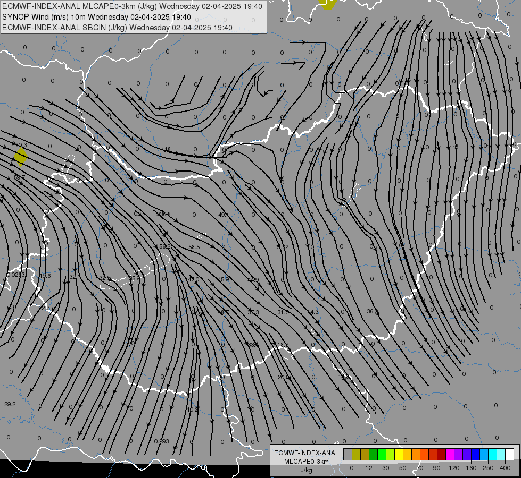
Task: Click the map value 32.5
Action: [105, 278]
